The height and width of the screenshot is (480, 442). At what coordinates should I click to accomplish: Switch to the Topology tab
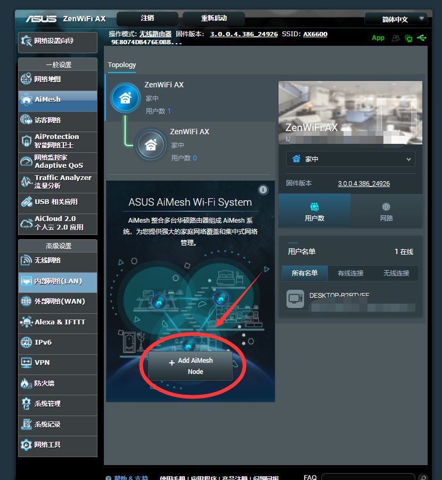[x=122, y=65]
